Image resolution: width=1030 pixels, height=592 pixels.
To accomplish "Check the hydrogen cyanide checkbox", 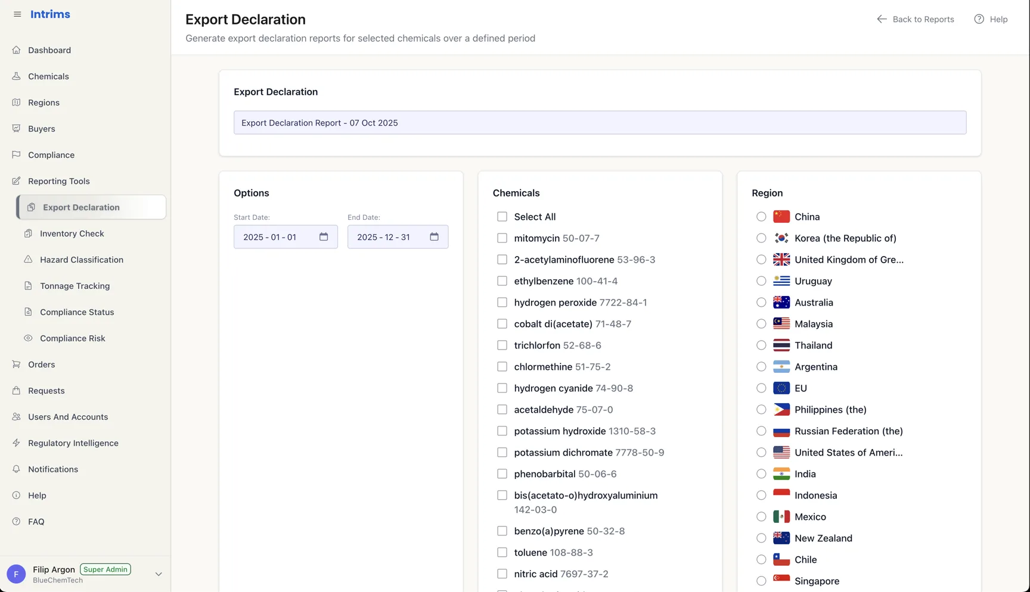I will coord(502,388).
